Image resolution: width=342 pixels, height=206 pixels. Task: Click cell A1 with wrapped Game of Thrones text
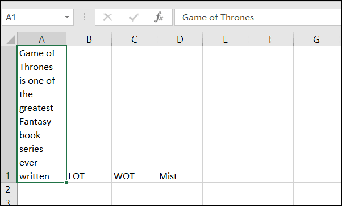[x=41, y=114]
